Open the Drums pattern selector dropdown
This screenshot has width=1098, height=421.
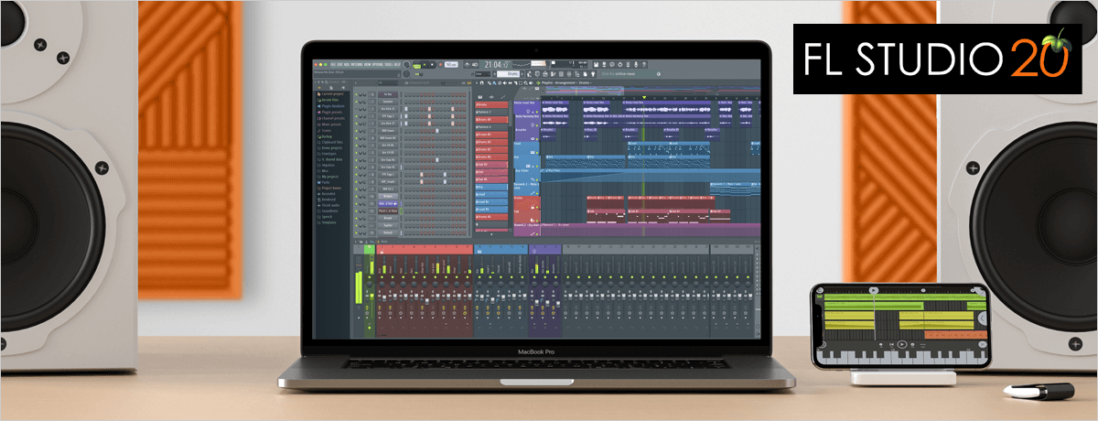[509, 74]
